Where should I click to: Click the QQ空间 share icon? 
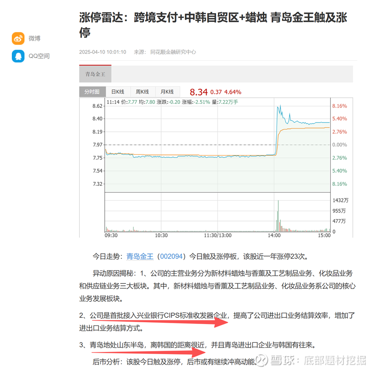(x=18, y=56)
